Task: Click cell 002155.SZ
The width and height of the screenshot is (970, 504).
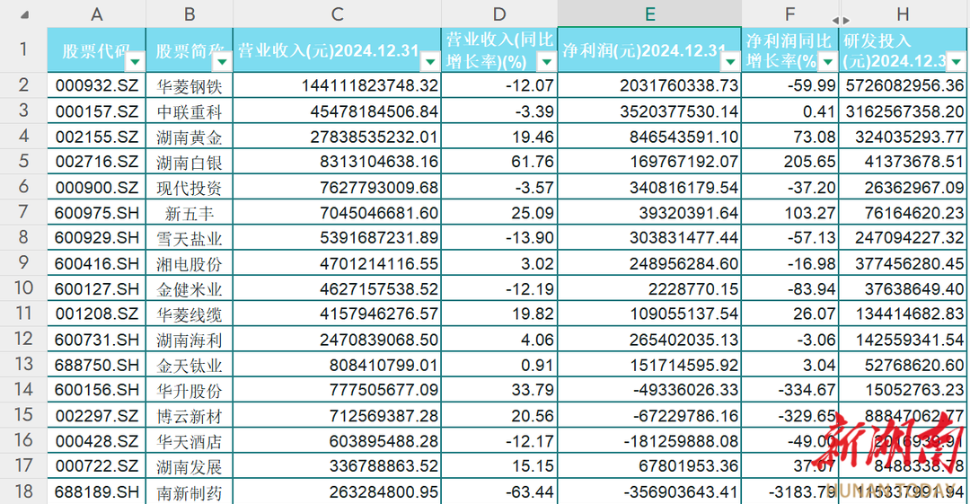Action: [96, 137]
